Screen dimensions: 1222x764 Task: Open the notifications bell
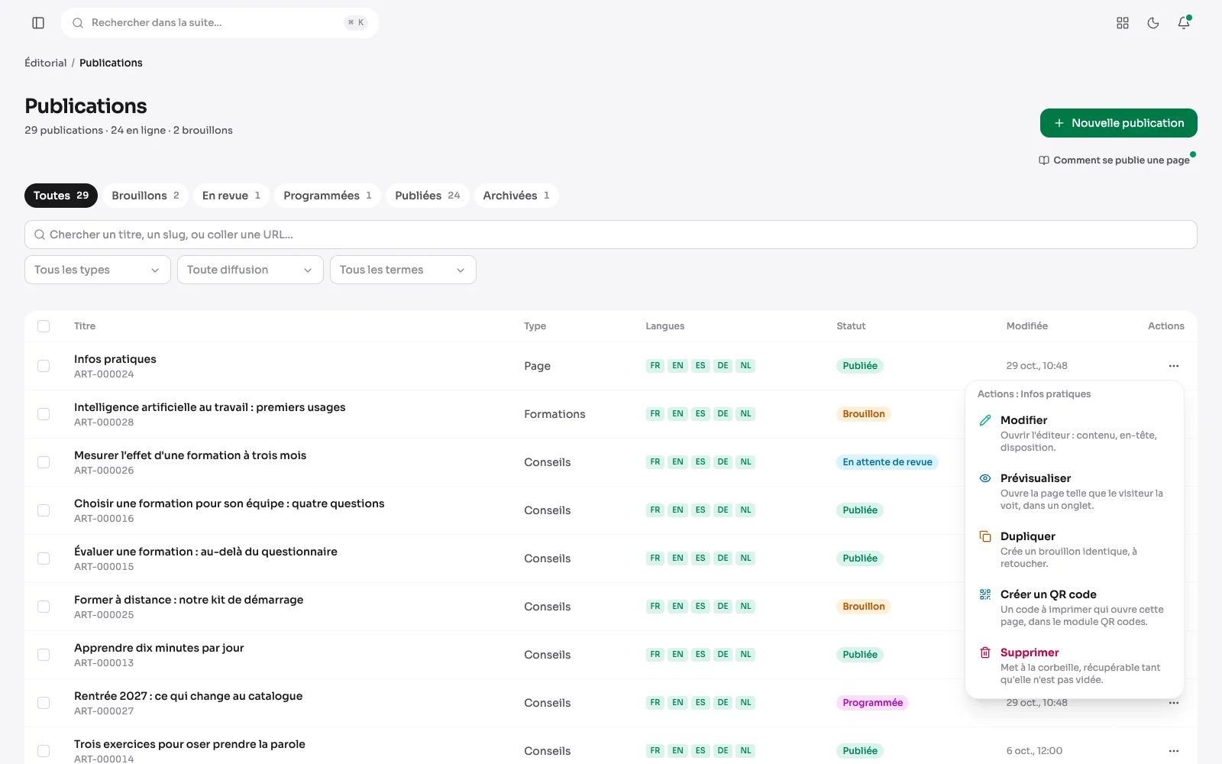1184,23
